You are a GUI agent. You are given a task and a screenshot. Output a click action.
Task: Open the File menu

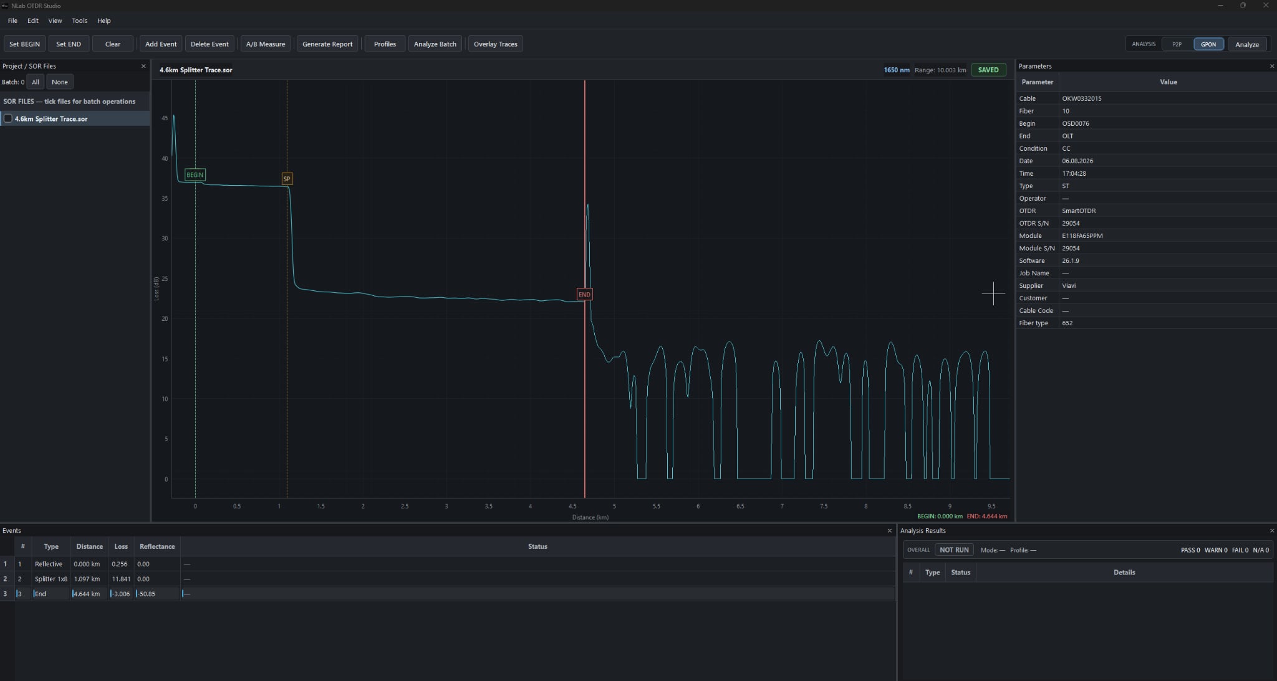(12, 21)
